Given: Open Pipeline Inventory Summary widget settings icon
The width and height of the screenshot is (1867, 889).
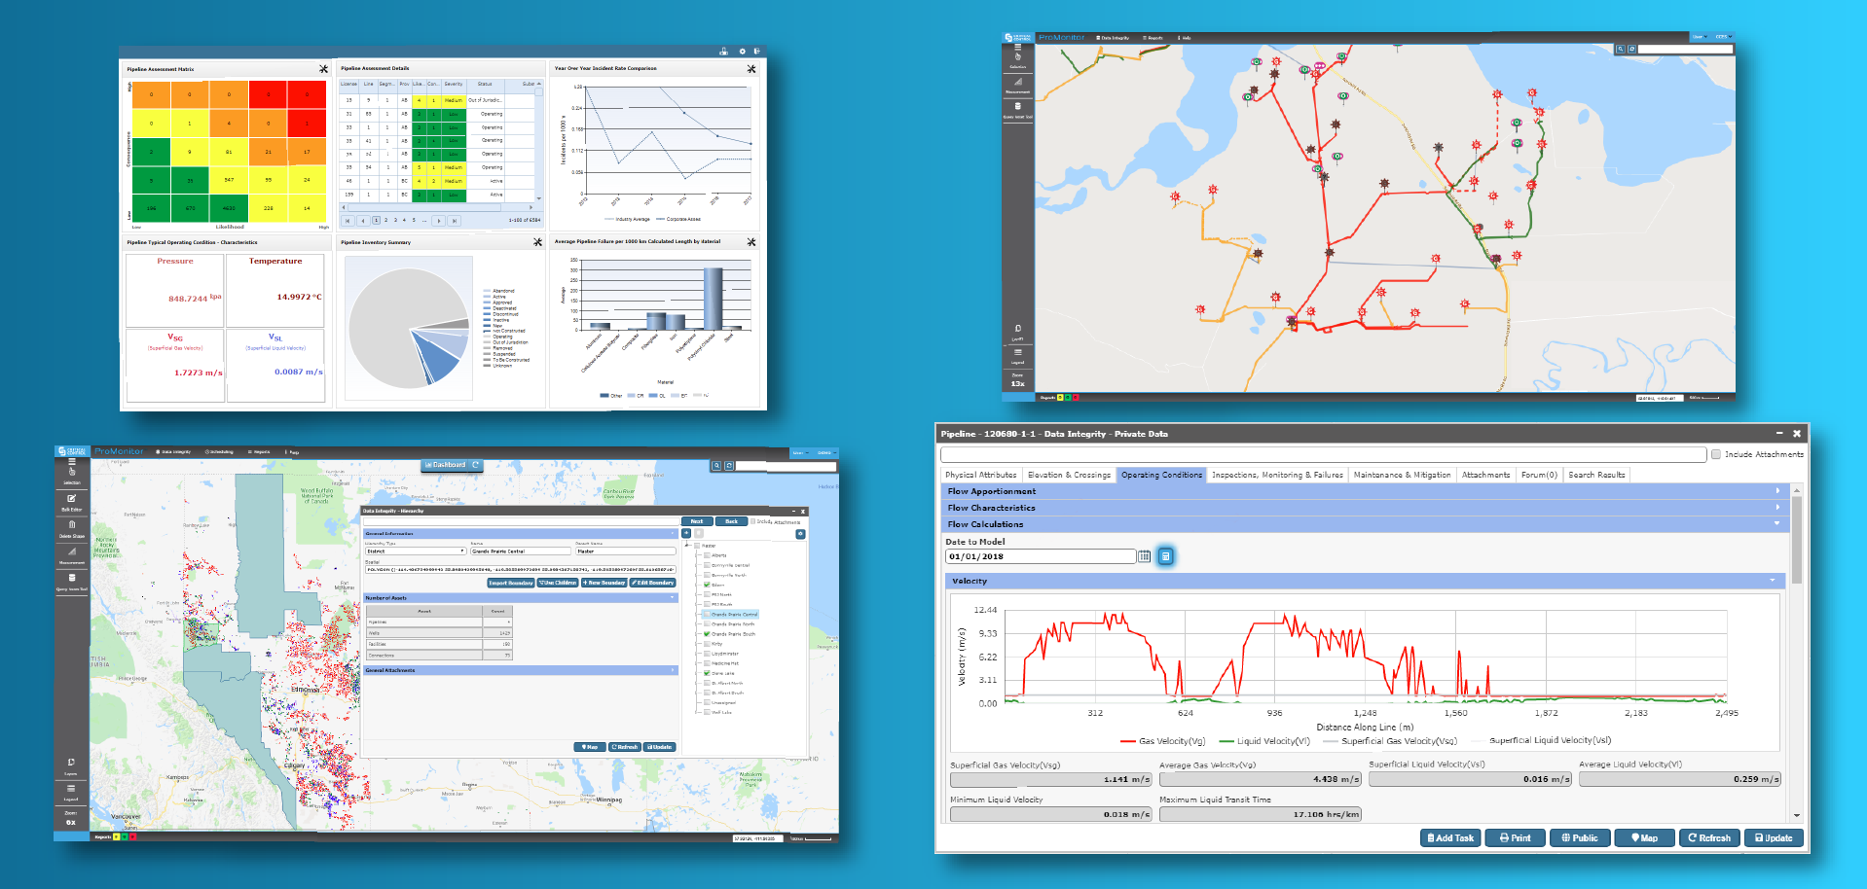Looking at the screenshot, I should pyautogui.click(x=537, y=242).
